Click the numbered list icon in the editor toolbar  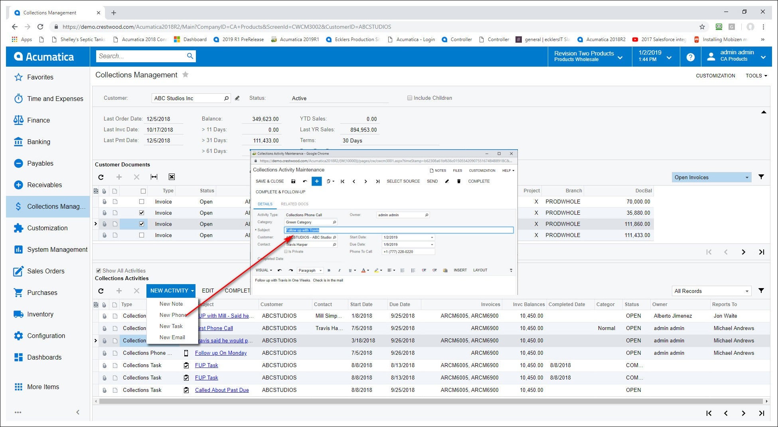[402, 270]
